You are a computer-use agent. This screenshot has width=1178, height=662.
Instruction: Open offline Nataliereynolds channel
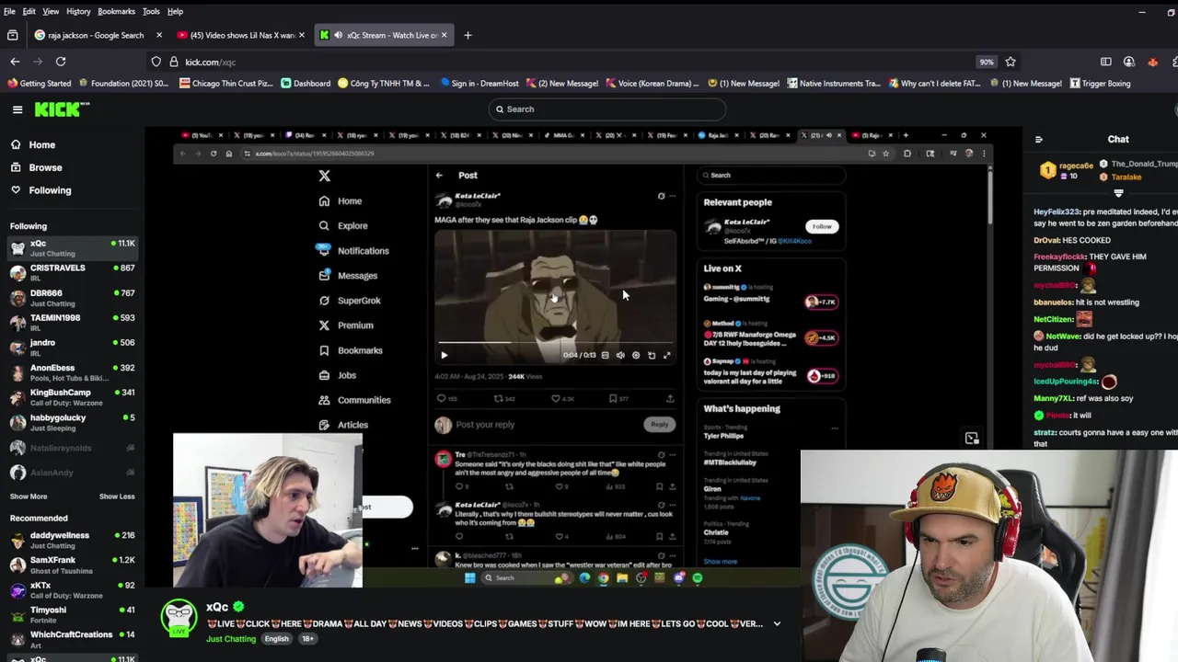(x=72, y=448)
